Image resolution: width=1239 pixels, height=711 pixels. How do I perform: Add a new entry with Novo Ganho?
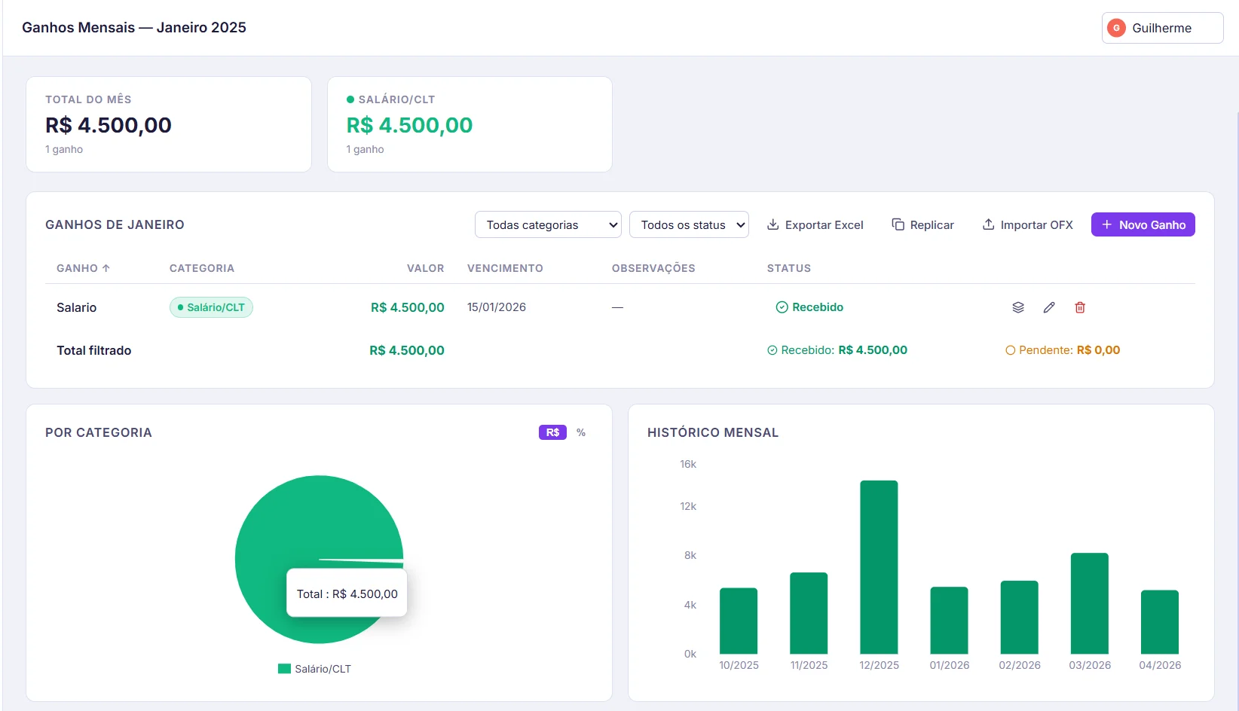[x=1143, y=224]
